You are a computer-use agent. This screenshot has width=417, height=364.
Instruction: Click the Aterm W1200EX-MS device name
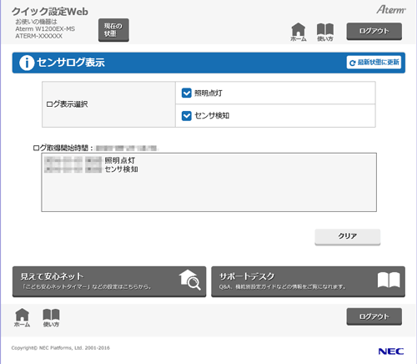(45, 29)
